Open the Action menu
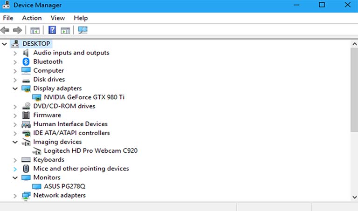This screenshot has width=358, height=211. click(x=32, y=18)
